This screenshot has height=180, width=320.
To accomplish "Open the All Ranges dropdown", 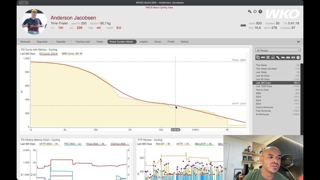I will 278,50.
